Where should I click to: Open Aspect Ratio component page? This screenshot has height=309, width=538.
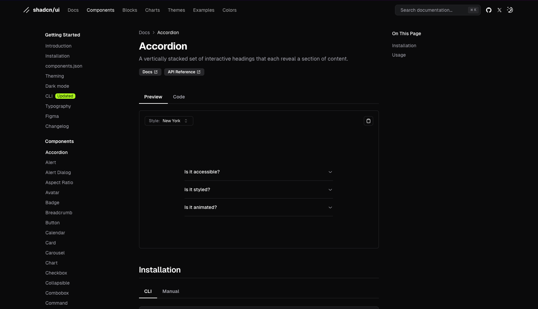point(59,182)
